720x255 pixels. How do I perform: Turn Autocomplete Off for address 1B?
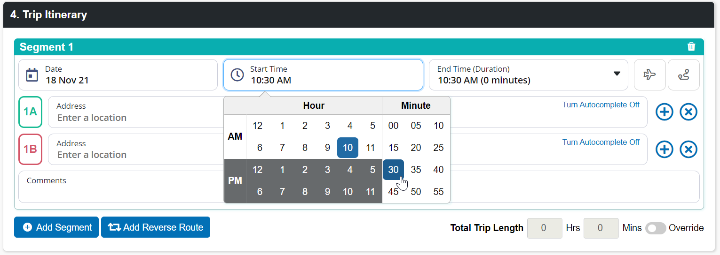click(x=601, y=142)
